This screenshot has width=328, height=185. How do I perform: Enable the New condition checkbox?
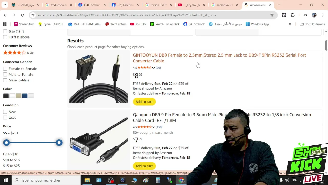[5, 112]
